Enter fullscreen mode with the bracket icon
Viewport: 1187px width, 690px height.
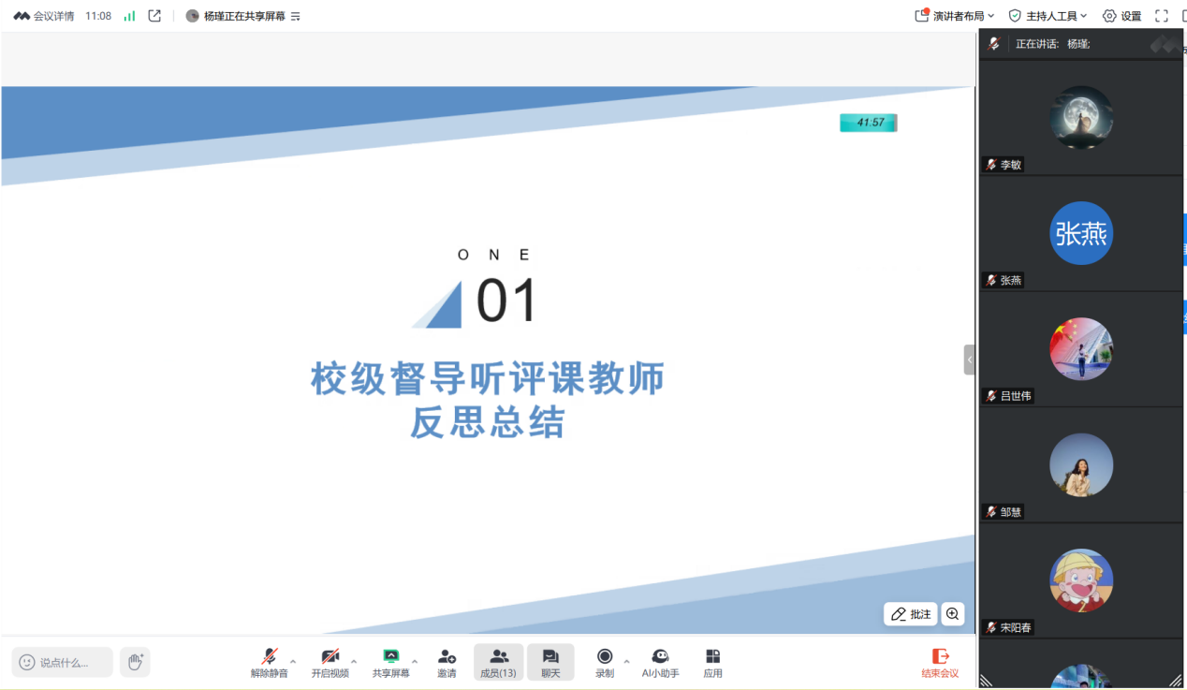tap(1162, 16)
